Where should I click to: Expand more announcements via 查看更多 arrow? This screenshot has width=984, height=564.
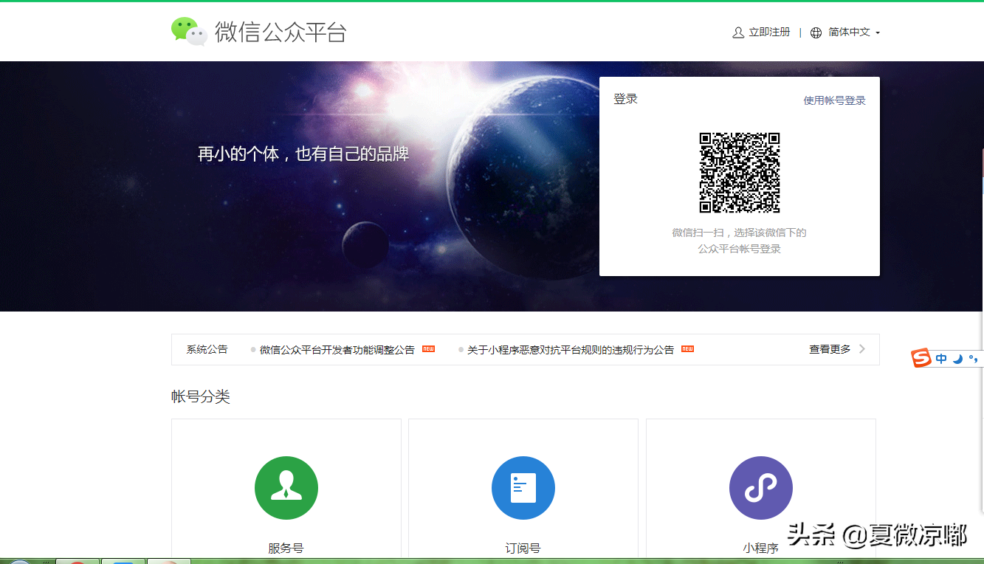tap(862, 349)
